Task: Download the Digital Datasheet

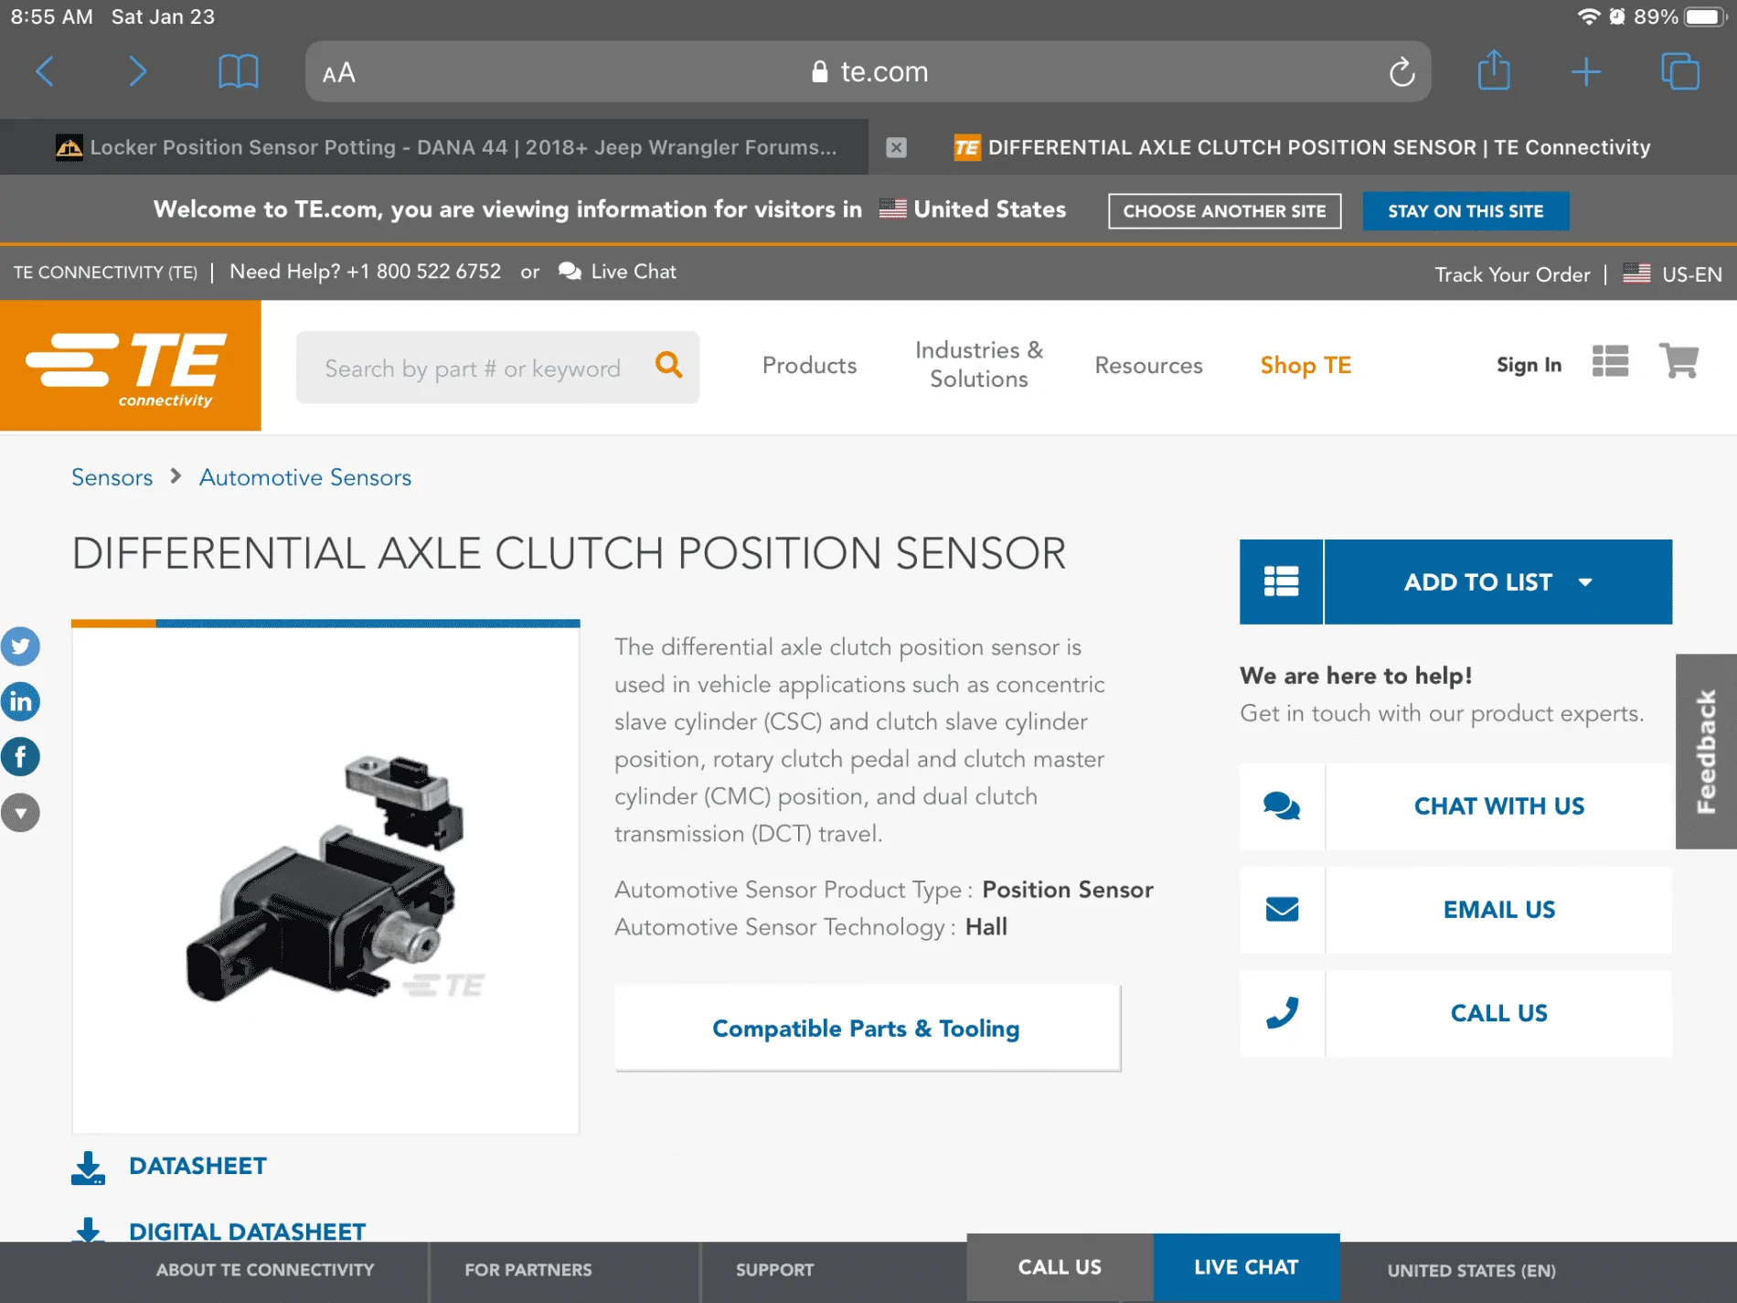Action: coord(247,1232)
